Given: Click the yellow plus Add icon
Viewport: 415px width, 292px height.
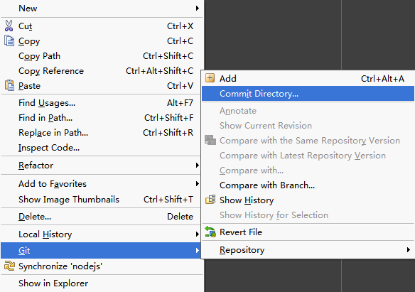Looking at the screenshot, I should point(210,78).
